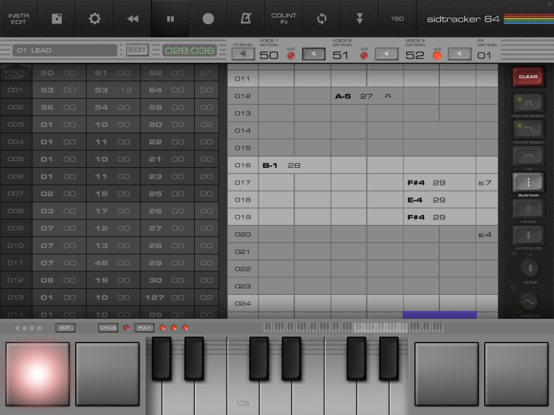Viewport: 554px width, 415px height.
Task: Select the B-1 note in row 016
Action: coord(270,165)
